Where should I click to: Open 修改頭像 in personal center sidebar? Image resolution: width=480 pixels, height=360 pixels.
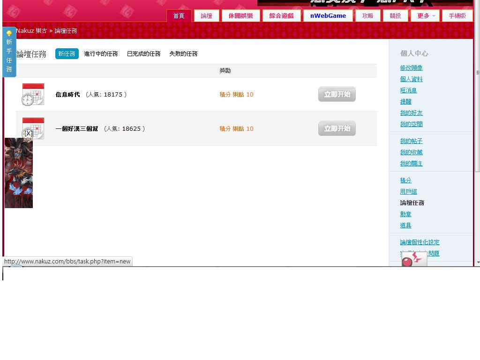point(411,68)
